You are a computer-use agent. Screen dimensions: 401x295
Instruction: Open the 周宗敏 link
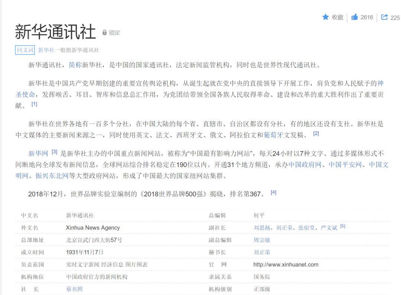(x=262, y=240)
